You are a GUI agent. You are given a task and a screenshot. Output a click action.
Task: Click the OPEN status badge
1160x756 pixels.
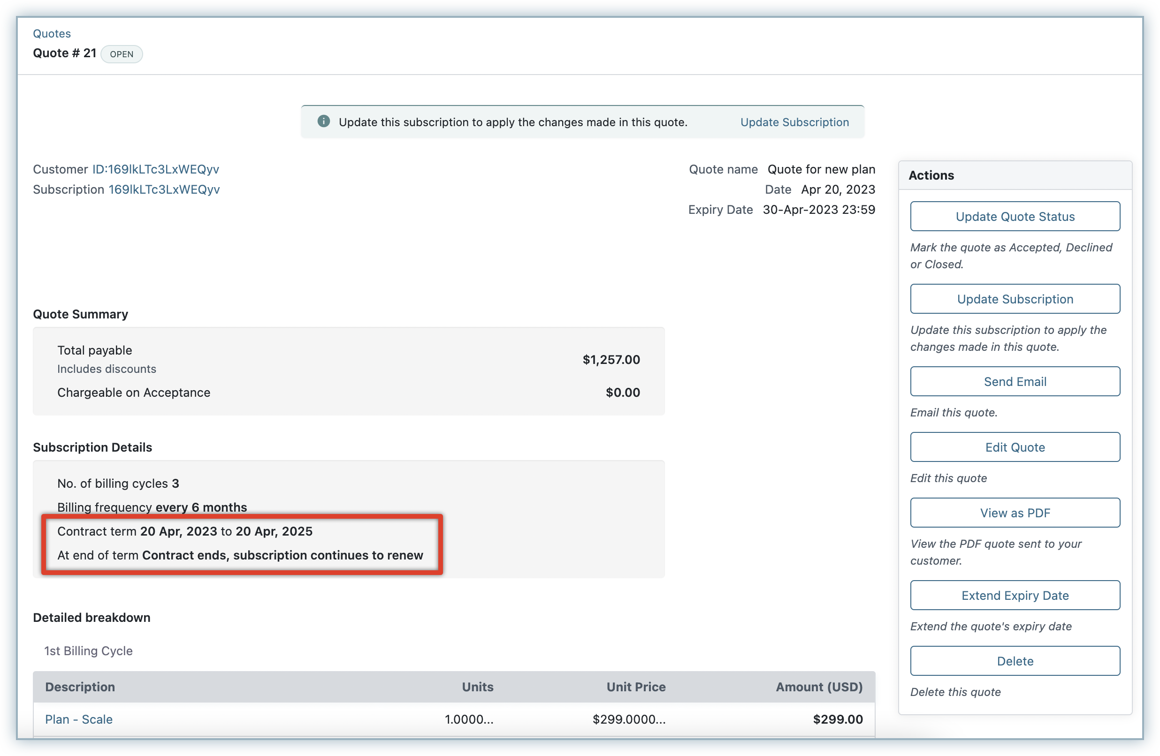tap(122, 54)
